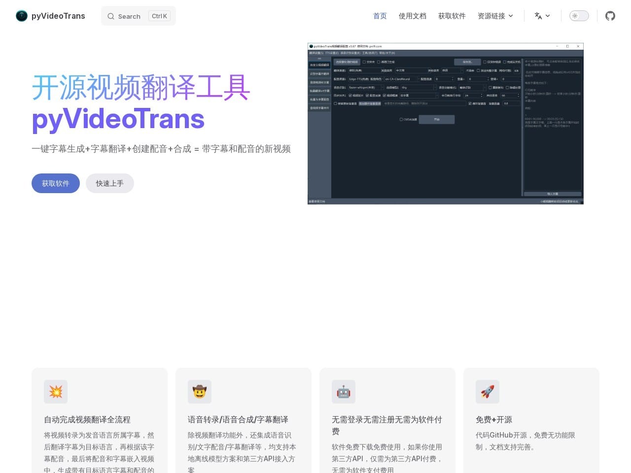The height and width of the screenshot is (473, 631).
Task: Open the GitHub repository via the GitHub icon
Action: coord(610,16)
